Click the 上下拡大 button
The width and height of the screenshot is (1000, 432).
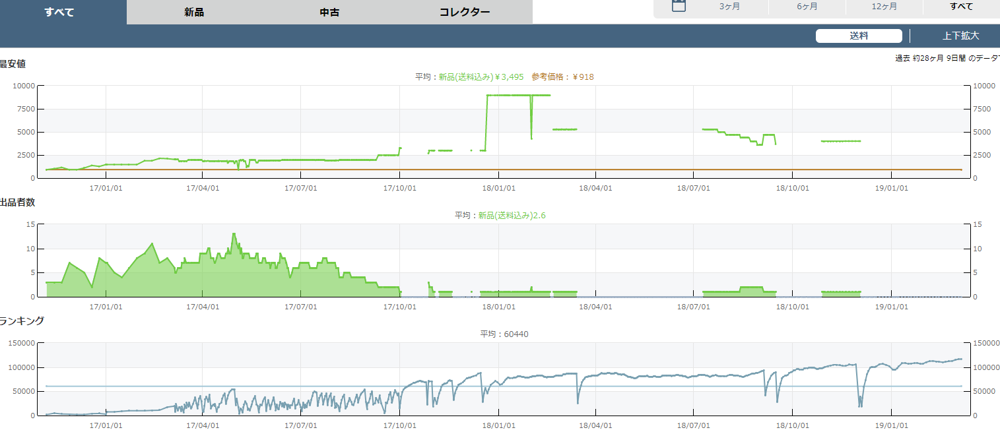[960, 36]
